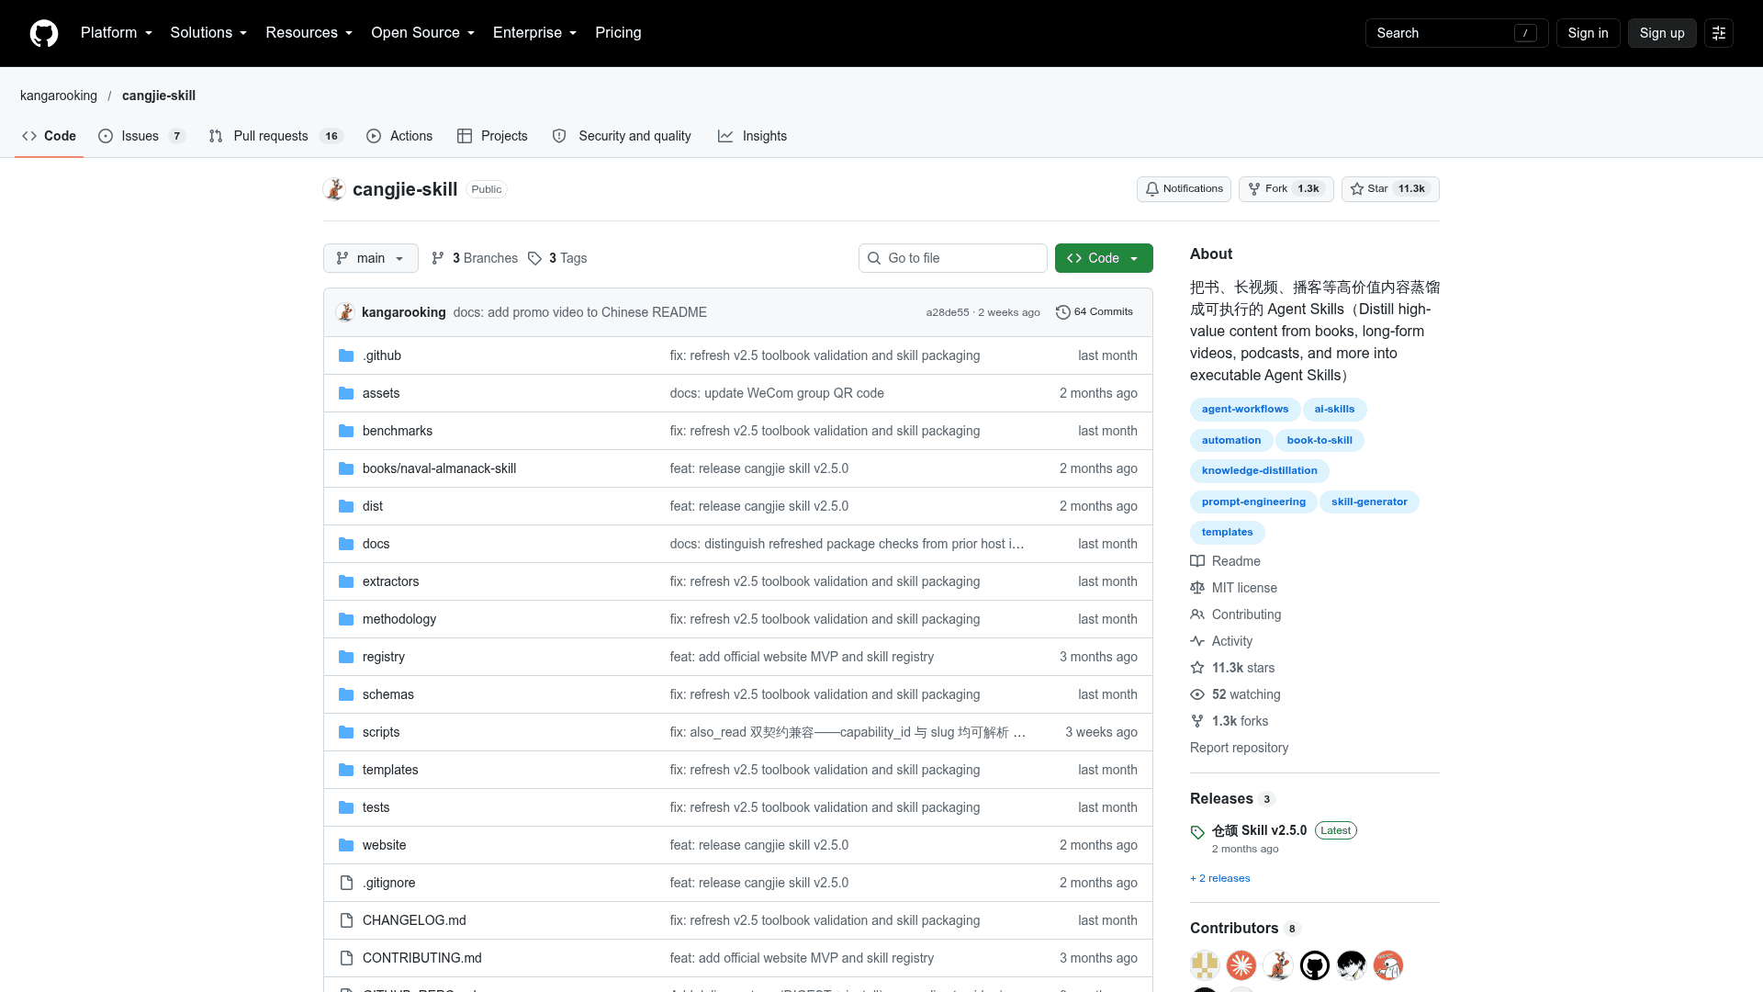Click the Go to file search field
This screenshot has height=992, width=1763.
click(x=952, y=258)
